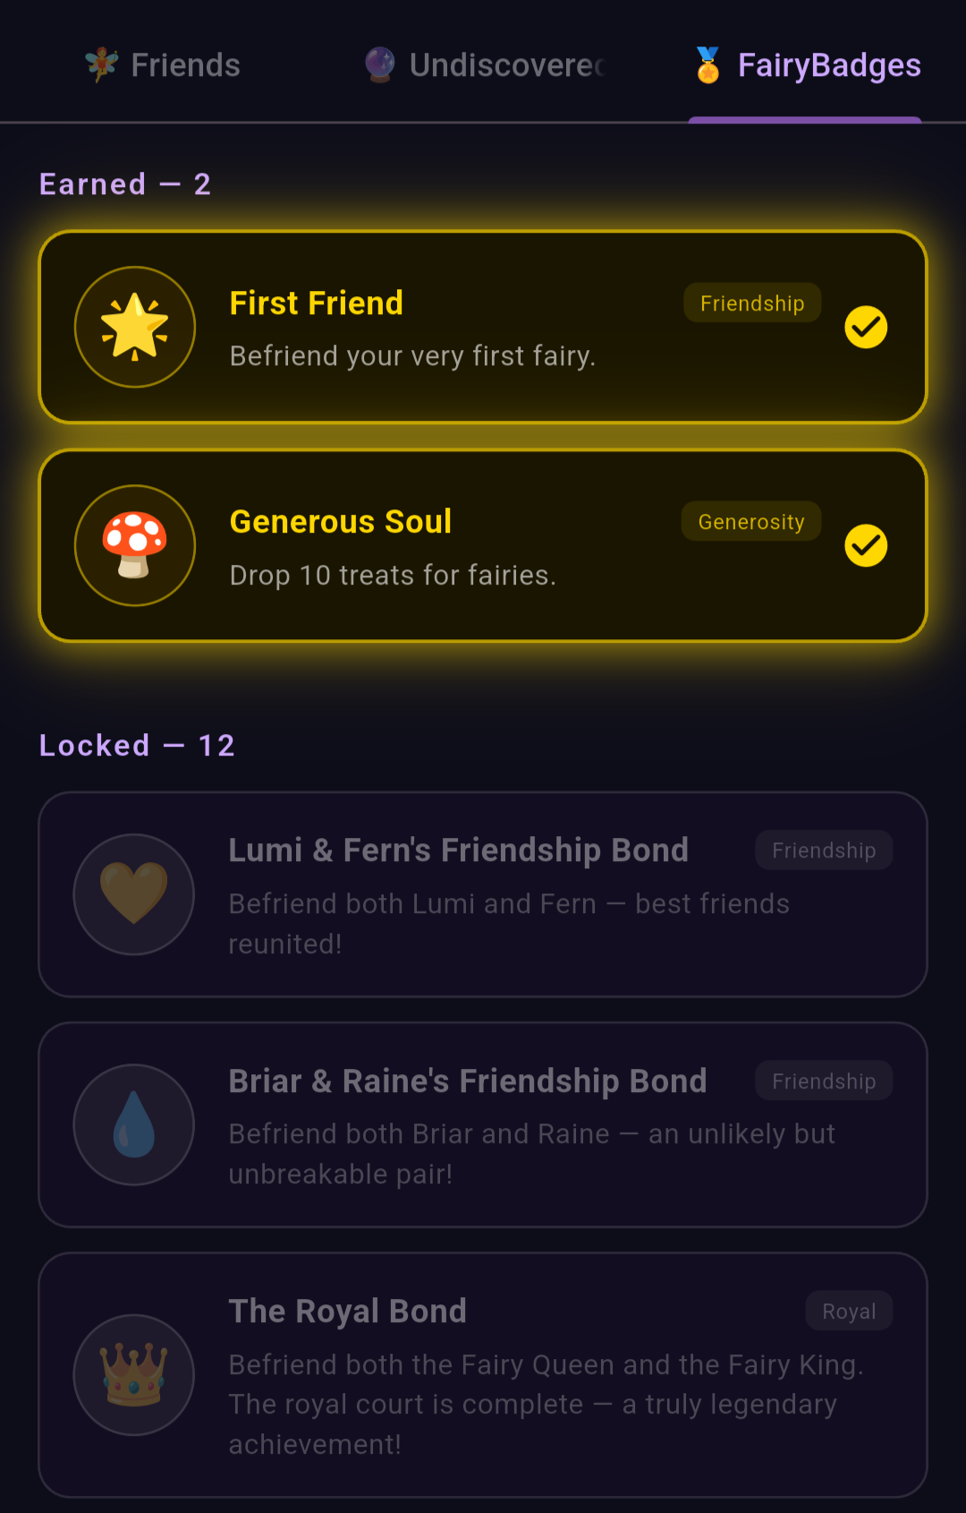Click the Friendship tag on Lumi & Fern's bond

point(824,850)
